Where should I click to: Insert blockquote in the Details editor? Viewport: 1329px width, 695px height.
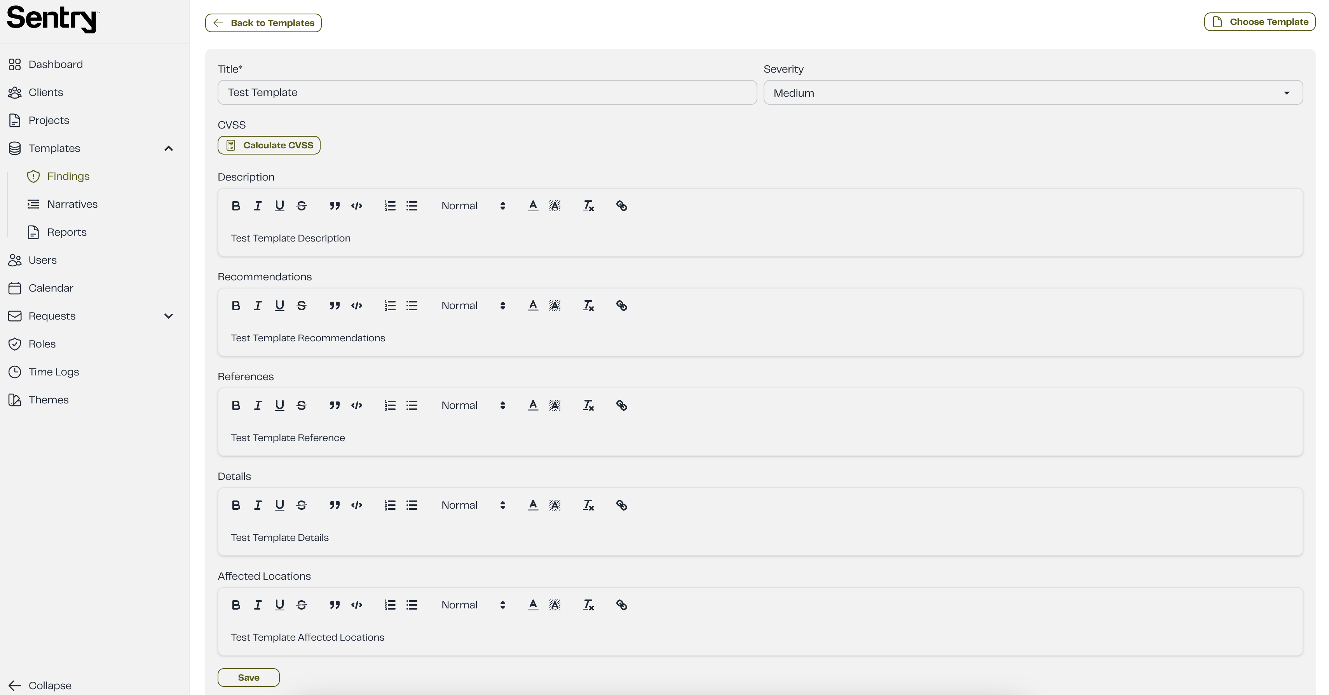click(x=334, y=505)
